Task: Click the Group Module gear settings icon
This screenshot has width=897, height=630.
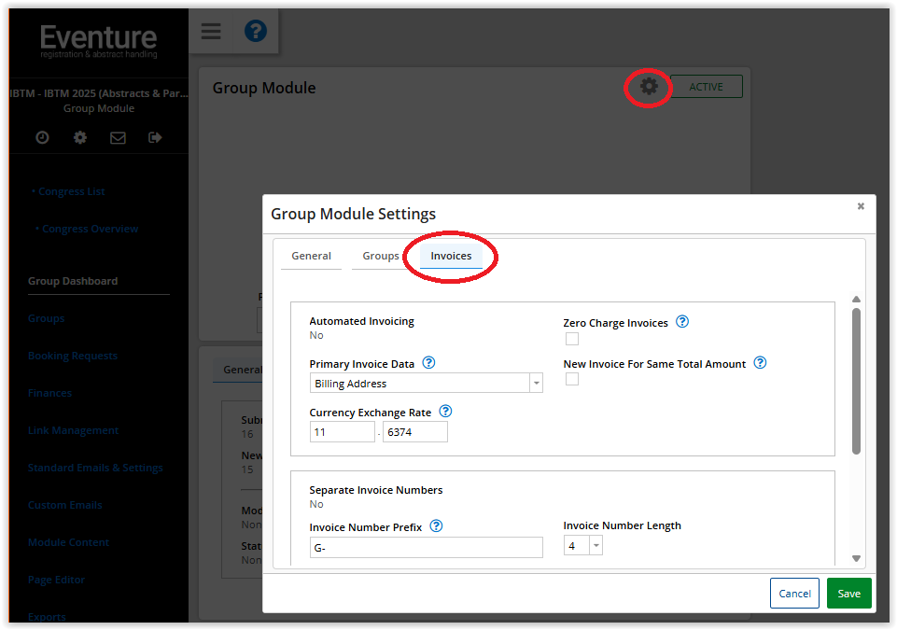Action: coord(649,87)
